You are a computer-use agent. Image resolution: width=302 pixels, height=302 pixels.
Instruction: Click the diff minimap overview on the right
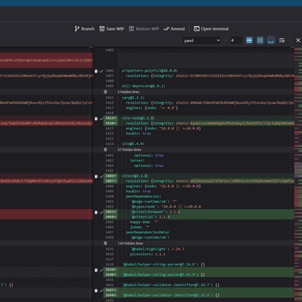(x=298, y=174)
